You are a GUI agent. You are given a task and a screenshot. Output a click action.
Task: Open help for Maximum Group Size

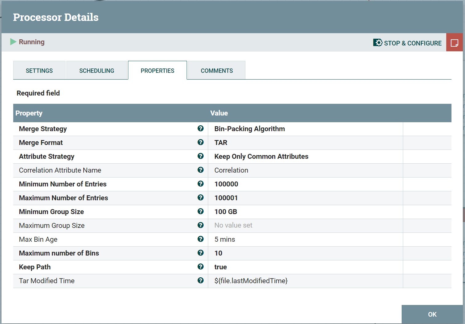[x=201, y=225]
